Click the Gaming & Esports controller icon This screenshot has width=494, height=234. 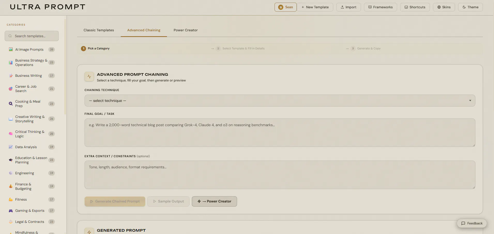click(11, 211)
